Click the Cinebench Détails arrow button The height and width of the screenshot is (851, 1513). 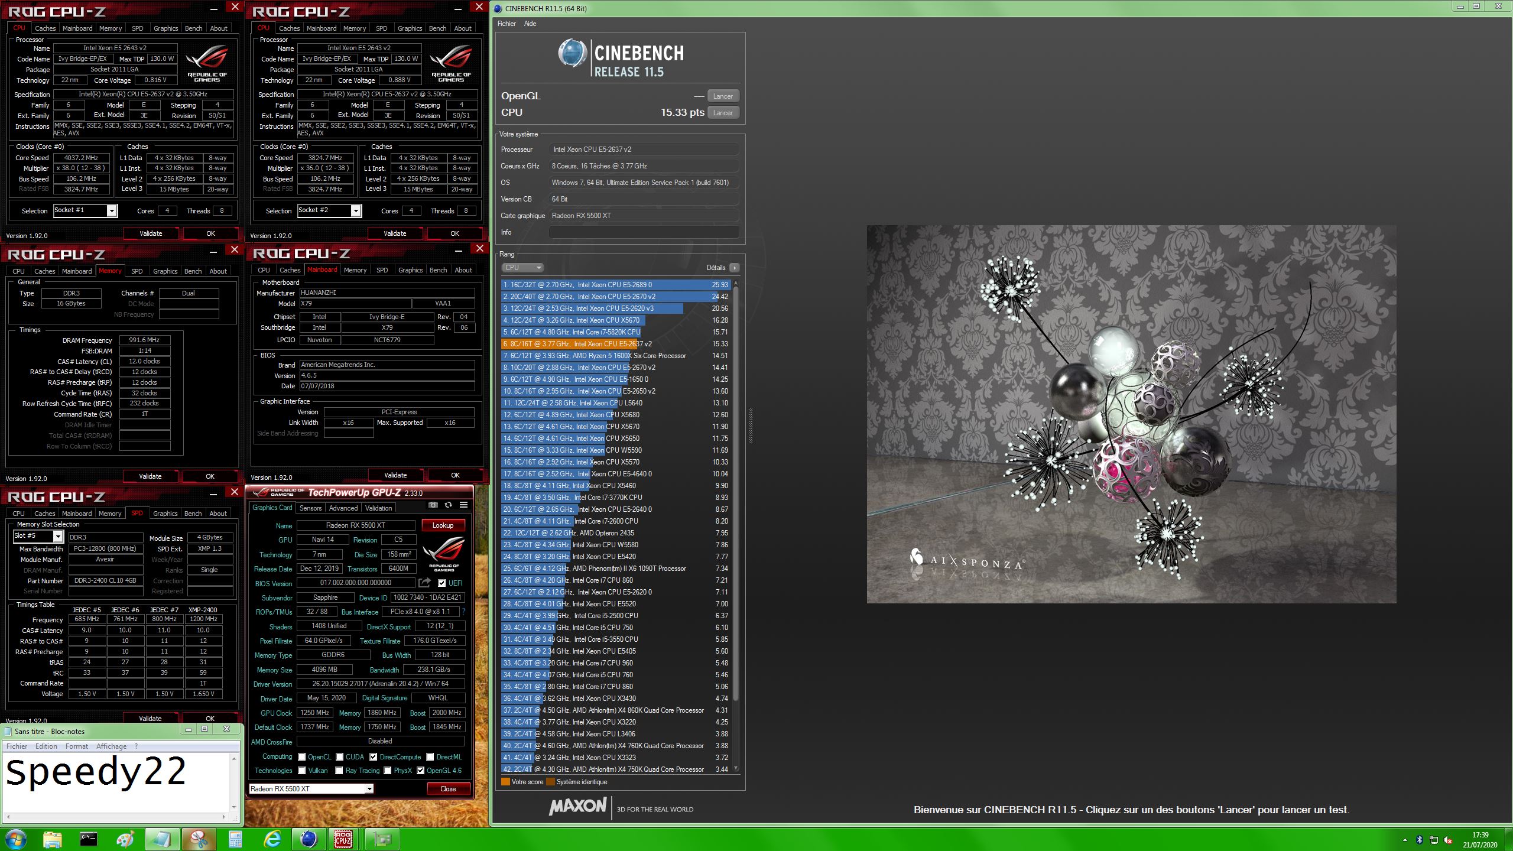coord(735,268)
